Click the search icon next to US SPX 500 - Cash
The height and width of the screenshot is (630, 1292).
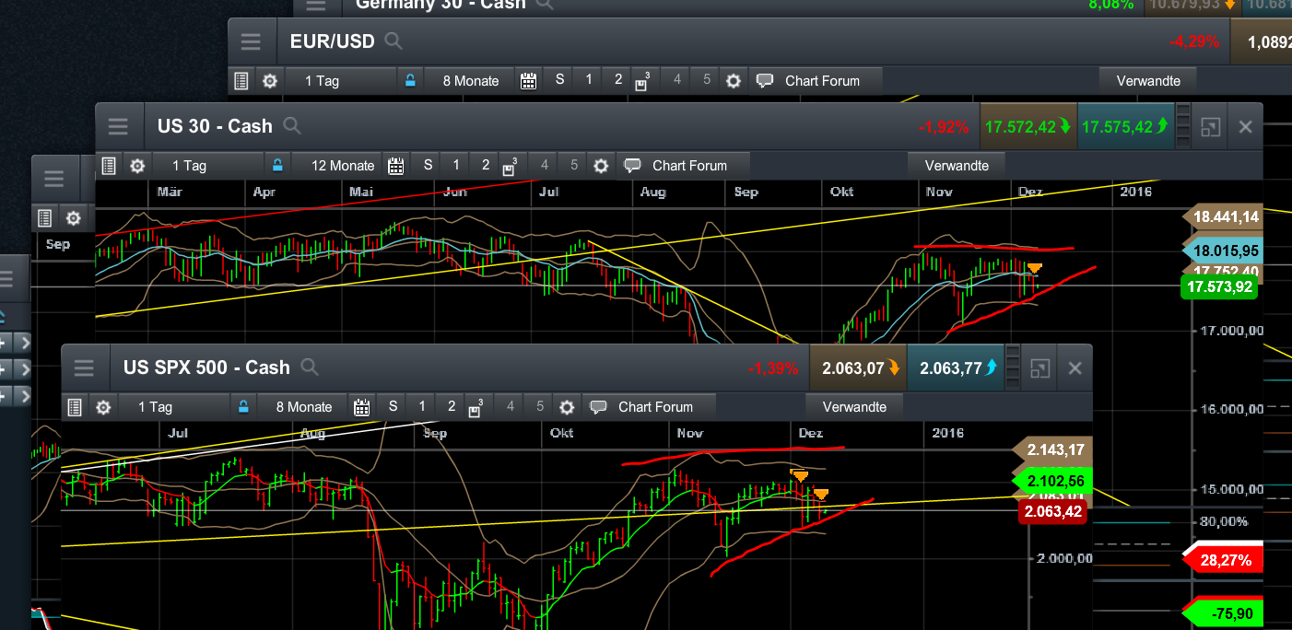point(310,367)
